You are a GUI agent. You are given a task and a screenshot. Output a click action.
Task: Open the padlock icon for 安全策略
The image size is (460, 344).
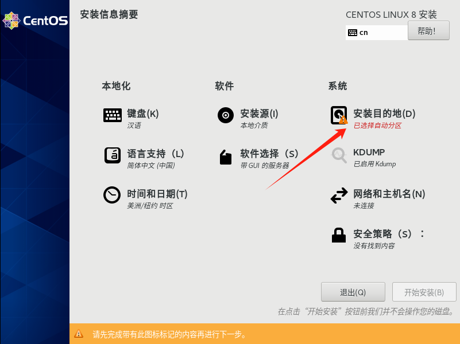point(339,235)
